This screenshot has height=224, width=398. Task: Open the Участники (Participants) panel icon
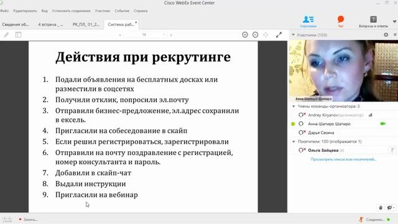pos(308,21)
